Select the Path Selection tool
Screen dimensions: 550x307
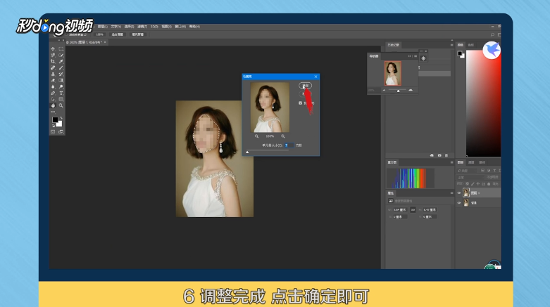tap(53, 99)
